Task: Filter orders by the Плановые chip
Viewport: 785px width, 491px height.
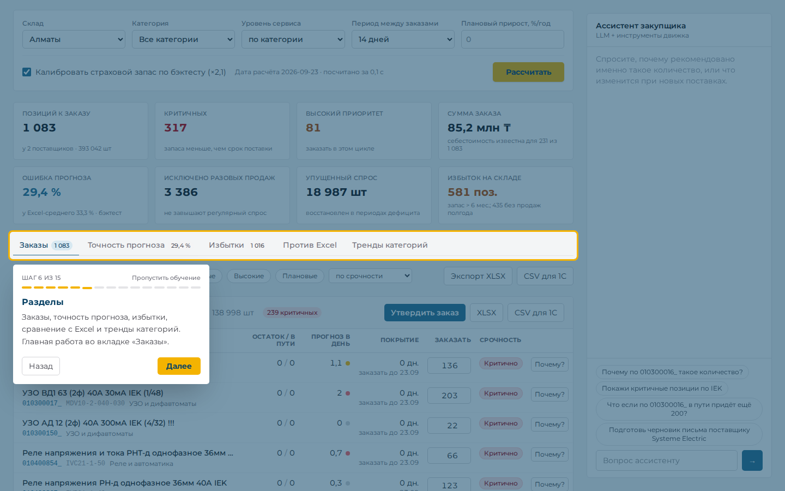Action: [300, 276]
